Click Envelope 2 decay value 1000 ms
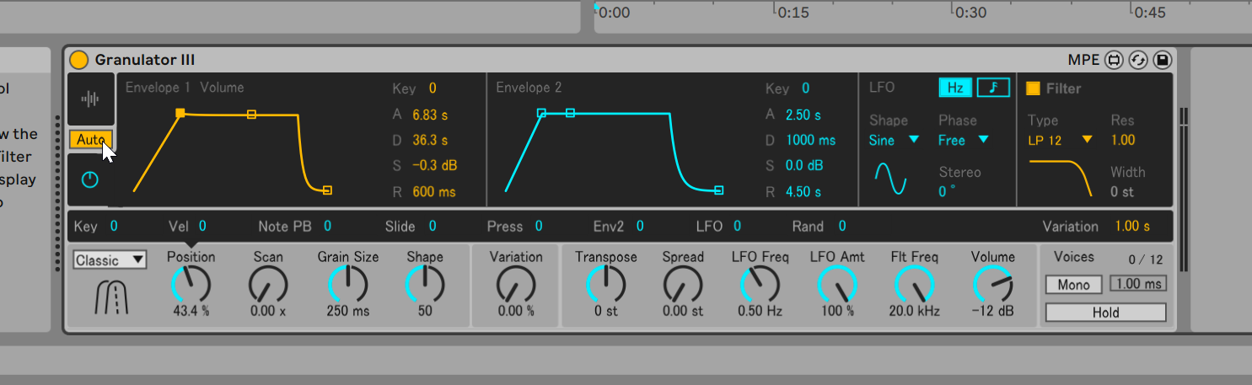This screenshot has height=385, width=1252. click(810, 140)
